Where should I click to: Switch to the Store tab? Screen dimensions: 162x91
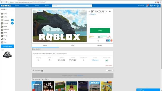72,45
